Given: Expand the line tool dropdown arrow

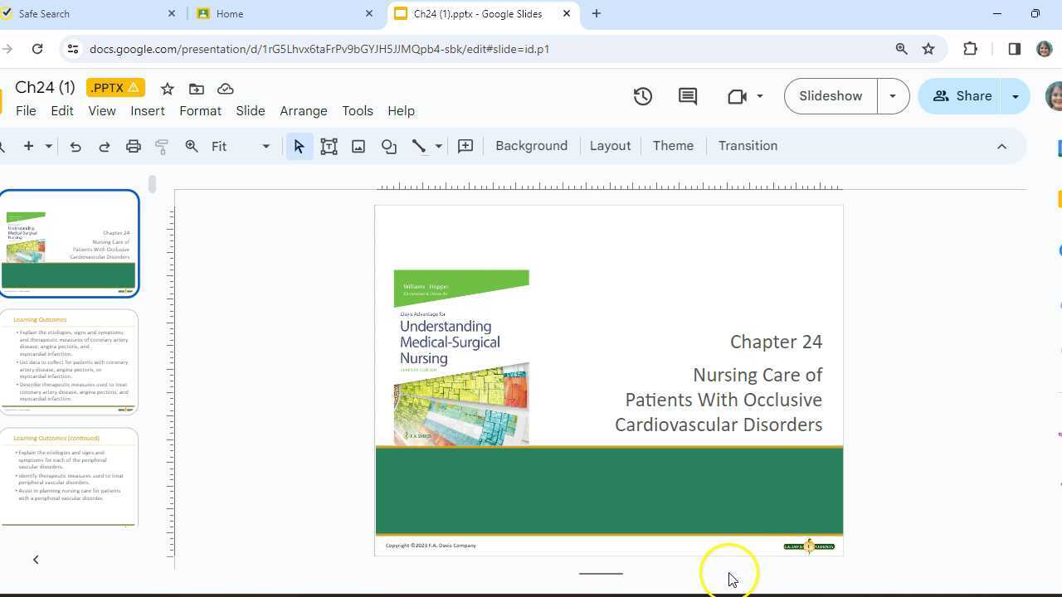Looking at the screenshot, I should (439, 147).
